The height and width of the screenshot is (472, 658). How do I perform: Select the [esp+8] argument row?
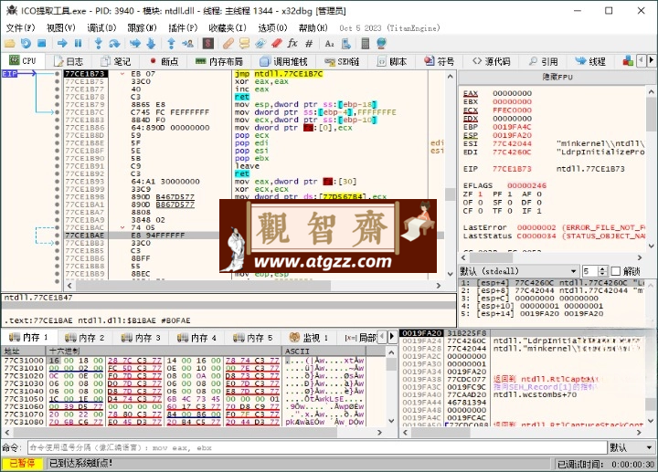552,290
